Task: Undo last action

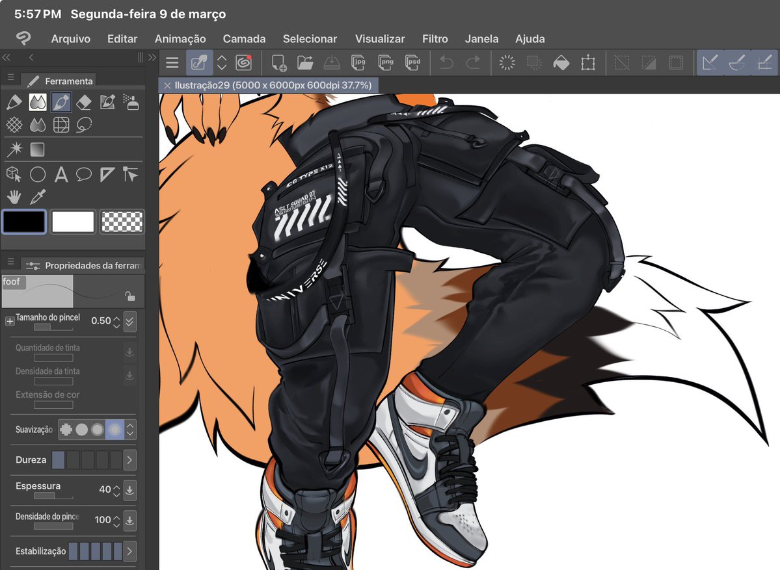Action: [446, 62]
